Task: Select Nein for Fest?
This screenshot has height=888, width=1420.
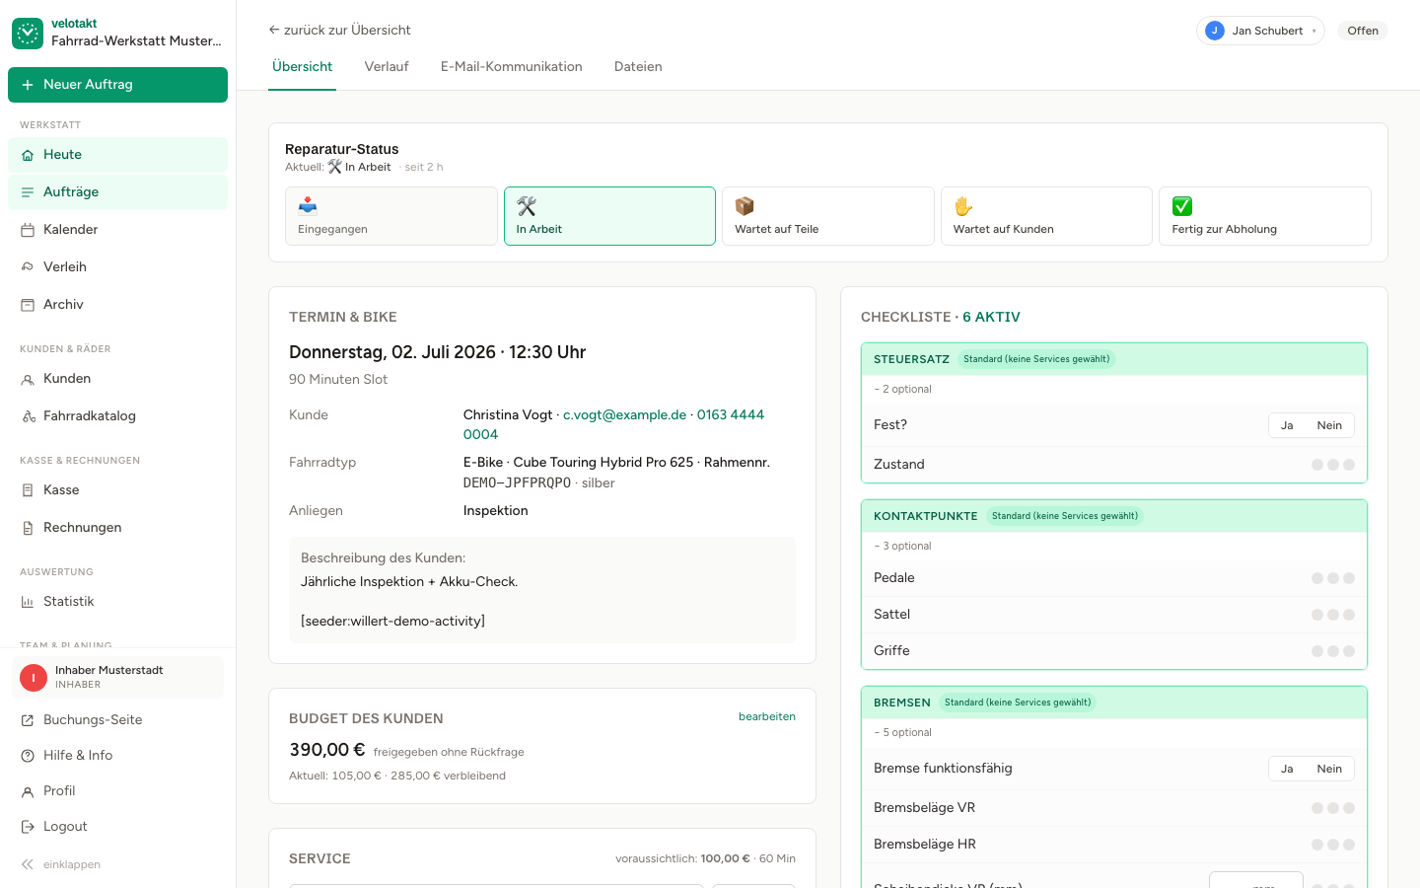Action: tap(1329, 425)
